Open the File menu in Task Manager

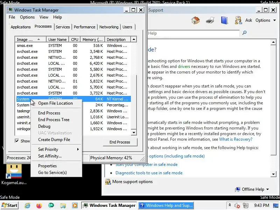tap(12, 17)
